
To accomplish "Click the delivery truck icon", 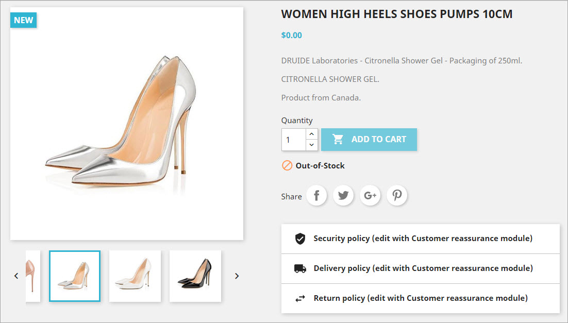I will pos(300,269).
